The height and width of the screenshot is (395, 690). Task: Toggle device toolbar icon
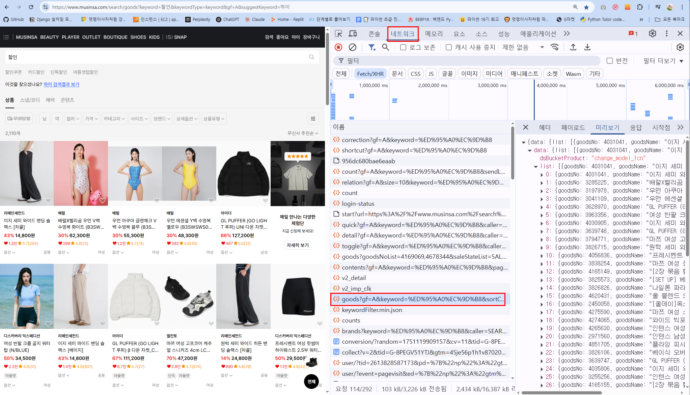[353, 33]
